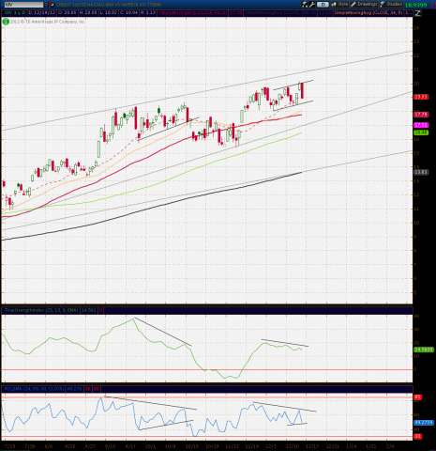The image size is (436, 451).
Task: Click the RSI_EMA study label
Action: pyautogui.click(x=34, y=389)
